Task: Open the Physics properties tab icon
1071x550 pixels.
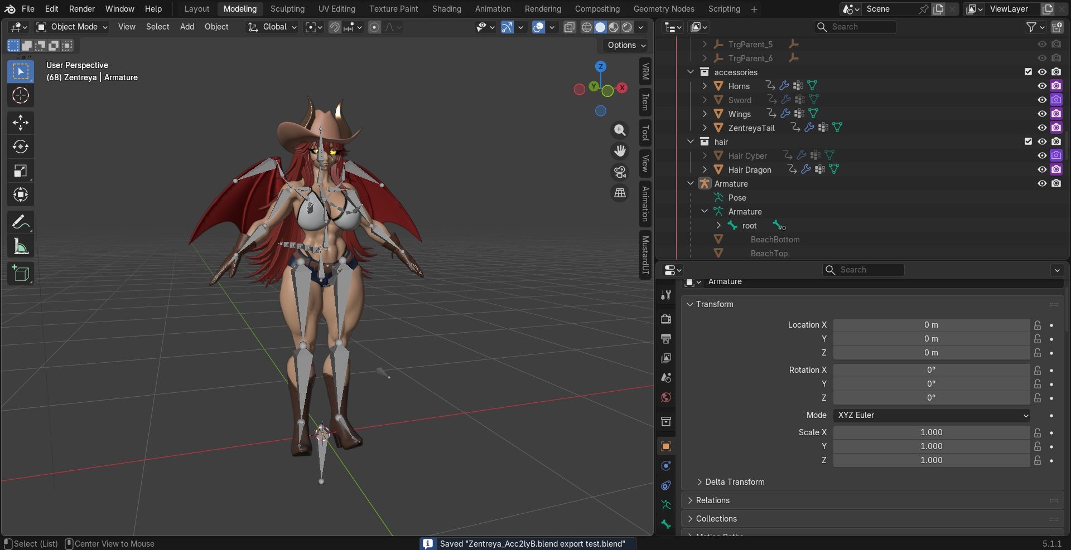Action: tap(665, 466)
